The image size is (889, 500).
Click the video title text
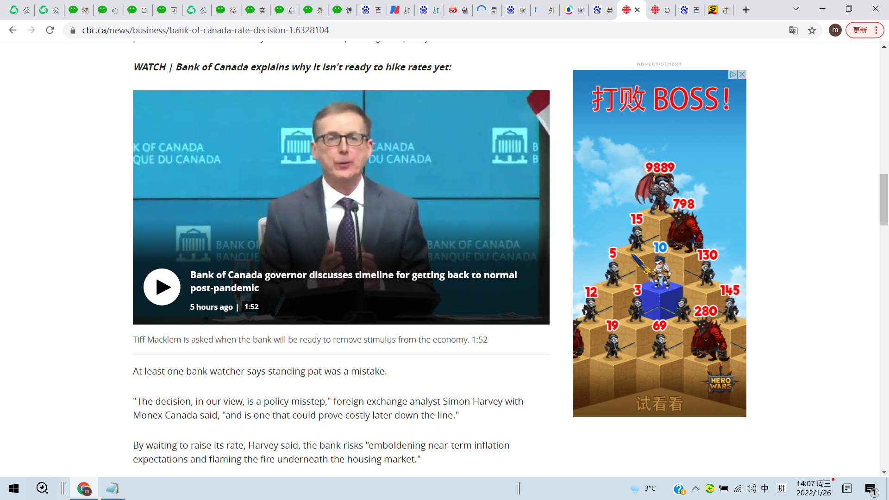pyautogui.click(x=353, y=281)
